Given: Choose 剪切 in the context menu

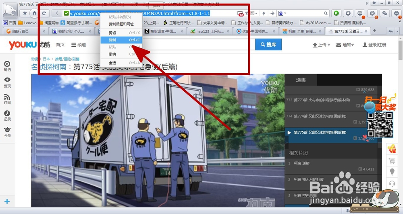Looking at the screenshot, I should click(x=121, y=33).
